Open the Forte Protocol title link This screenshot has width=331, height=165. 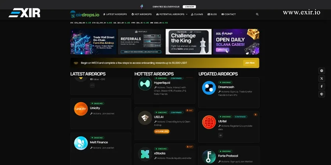[x=228, y=156]
